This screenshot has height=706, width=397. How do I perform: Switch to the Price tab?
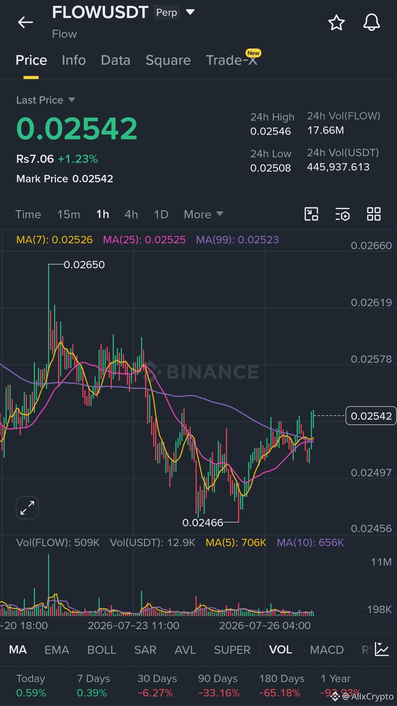point(31,60)
